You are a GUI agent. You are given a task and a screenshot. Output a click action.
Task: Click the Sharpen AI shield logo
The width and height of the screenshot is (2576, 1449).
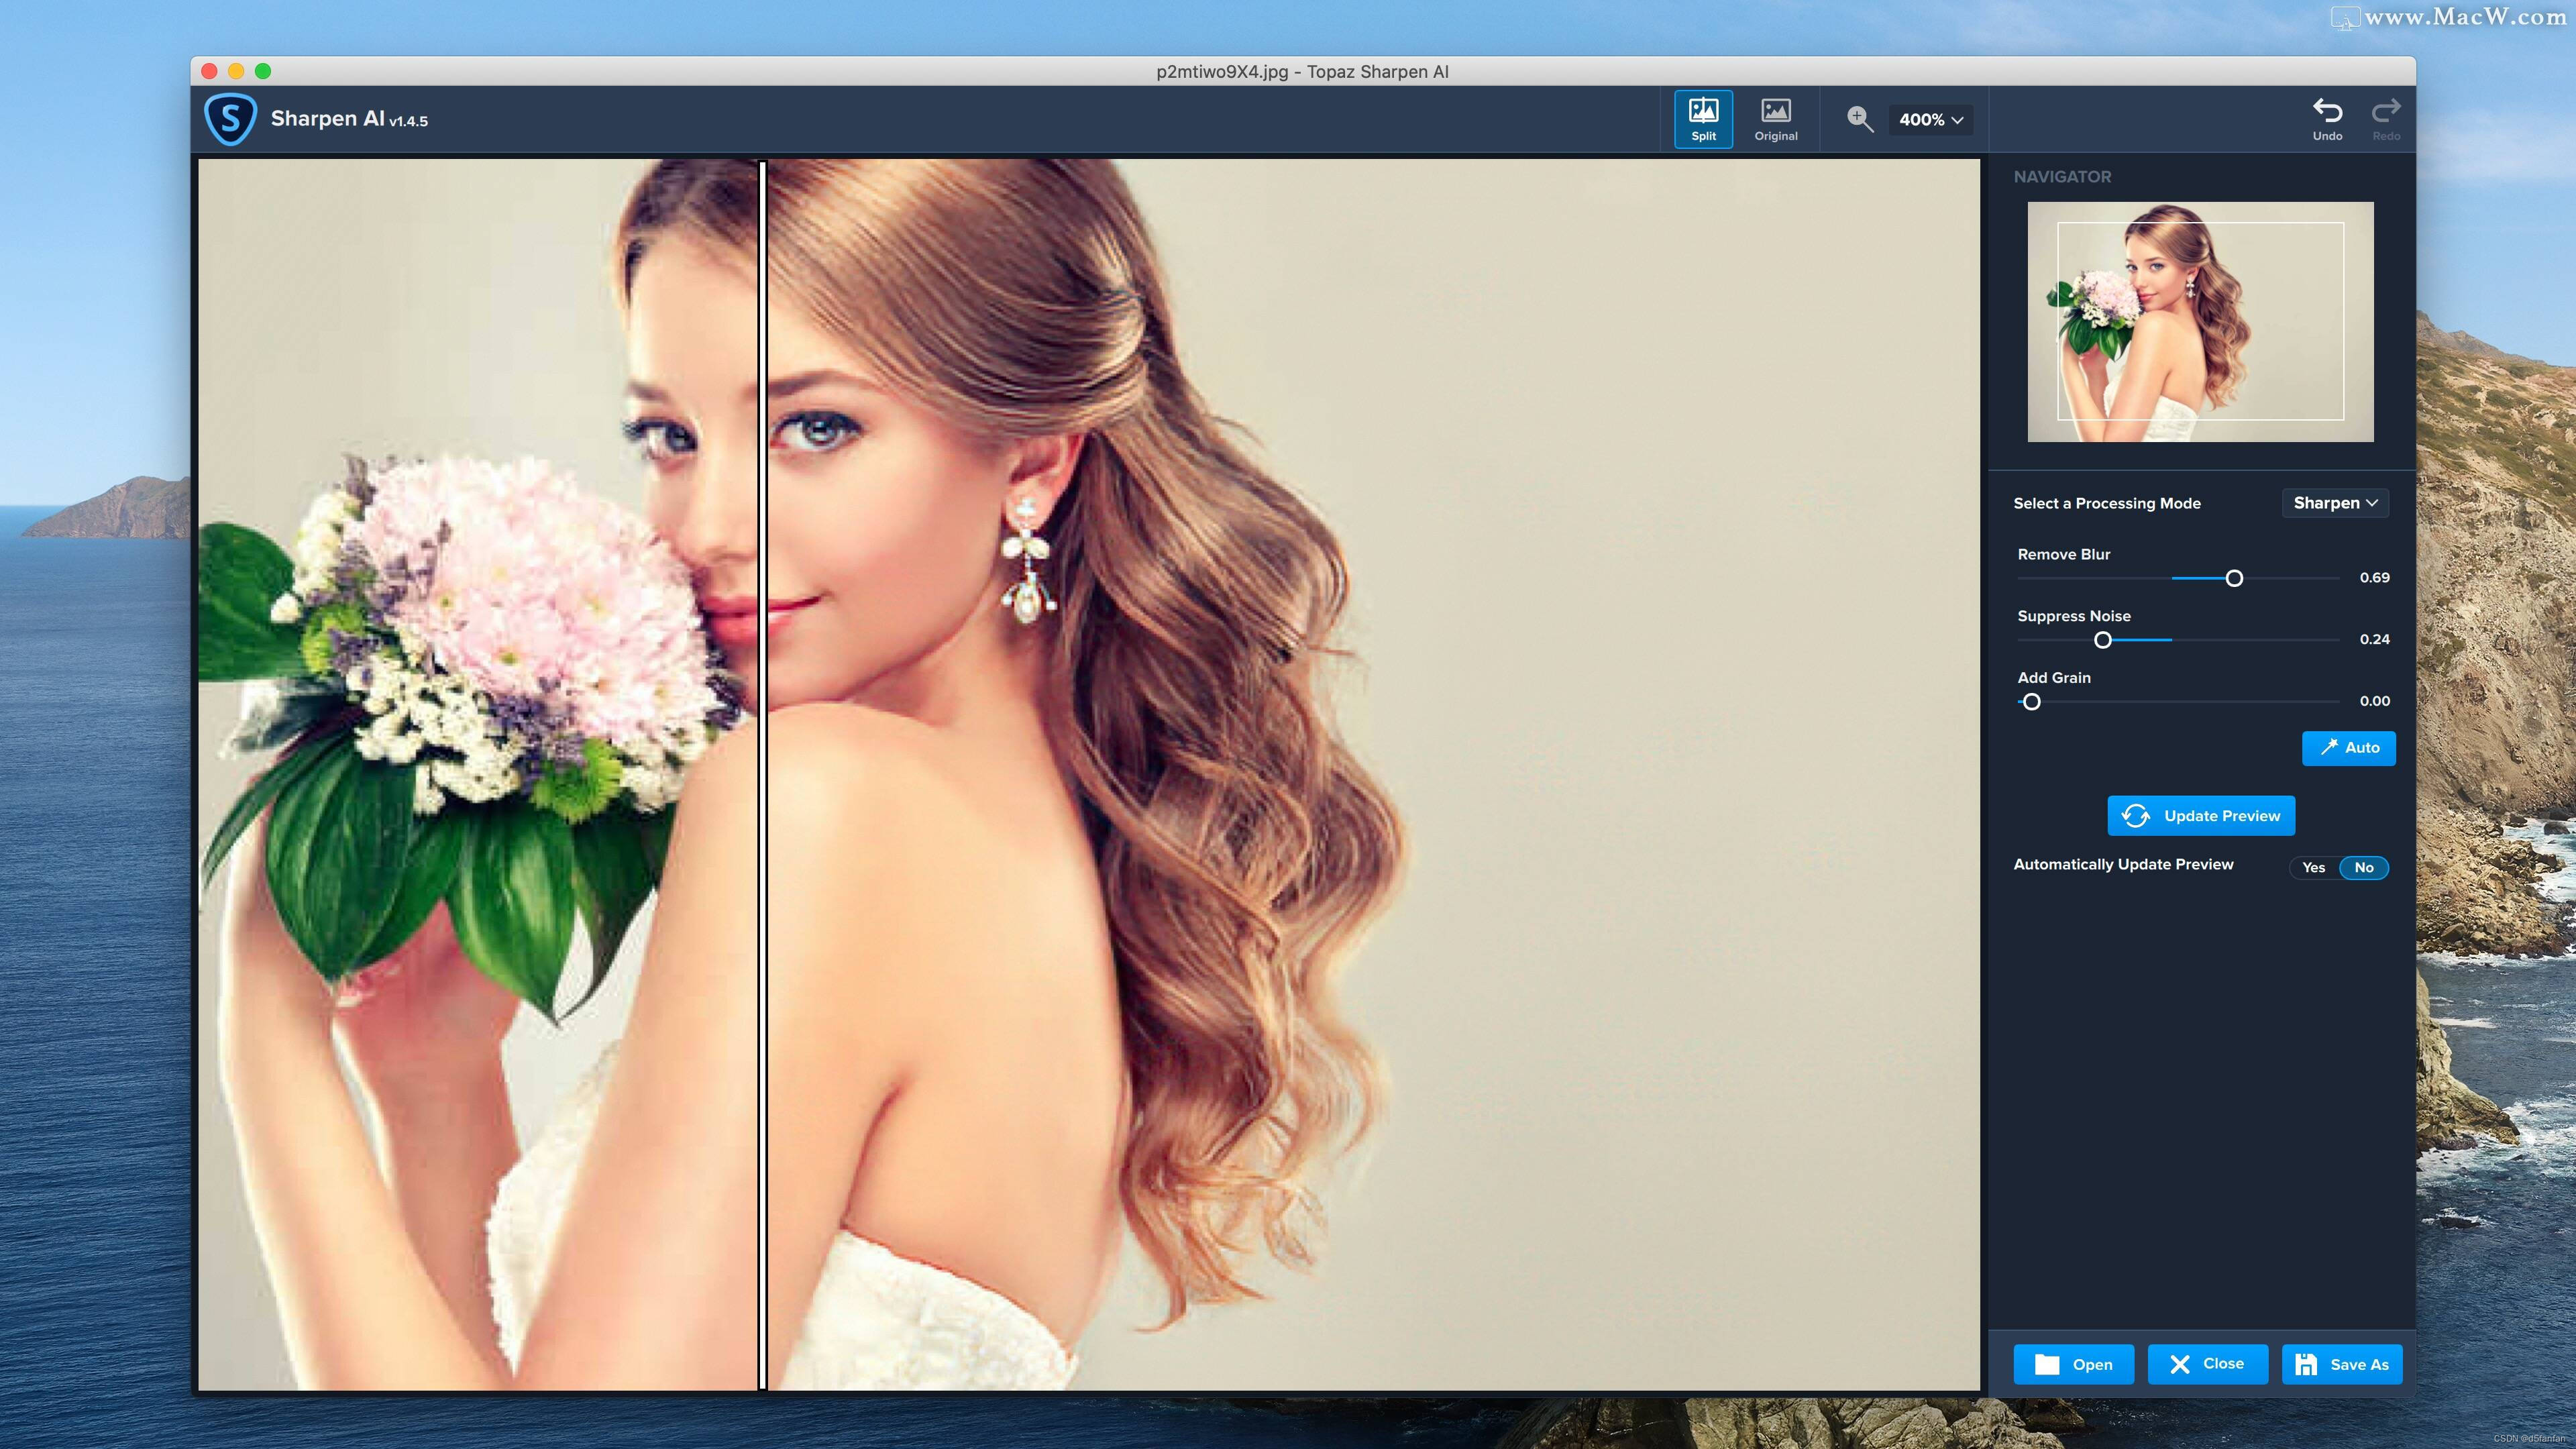tap(230, 119)
